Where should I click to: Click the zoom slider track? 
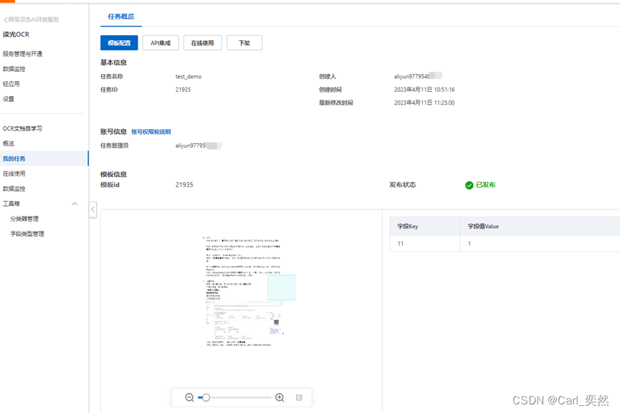(234, 397)
